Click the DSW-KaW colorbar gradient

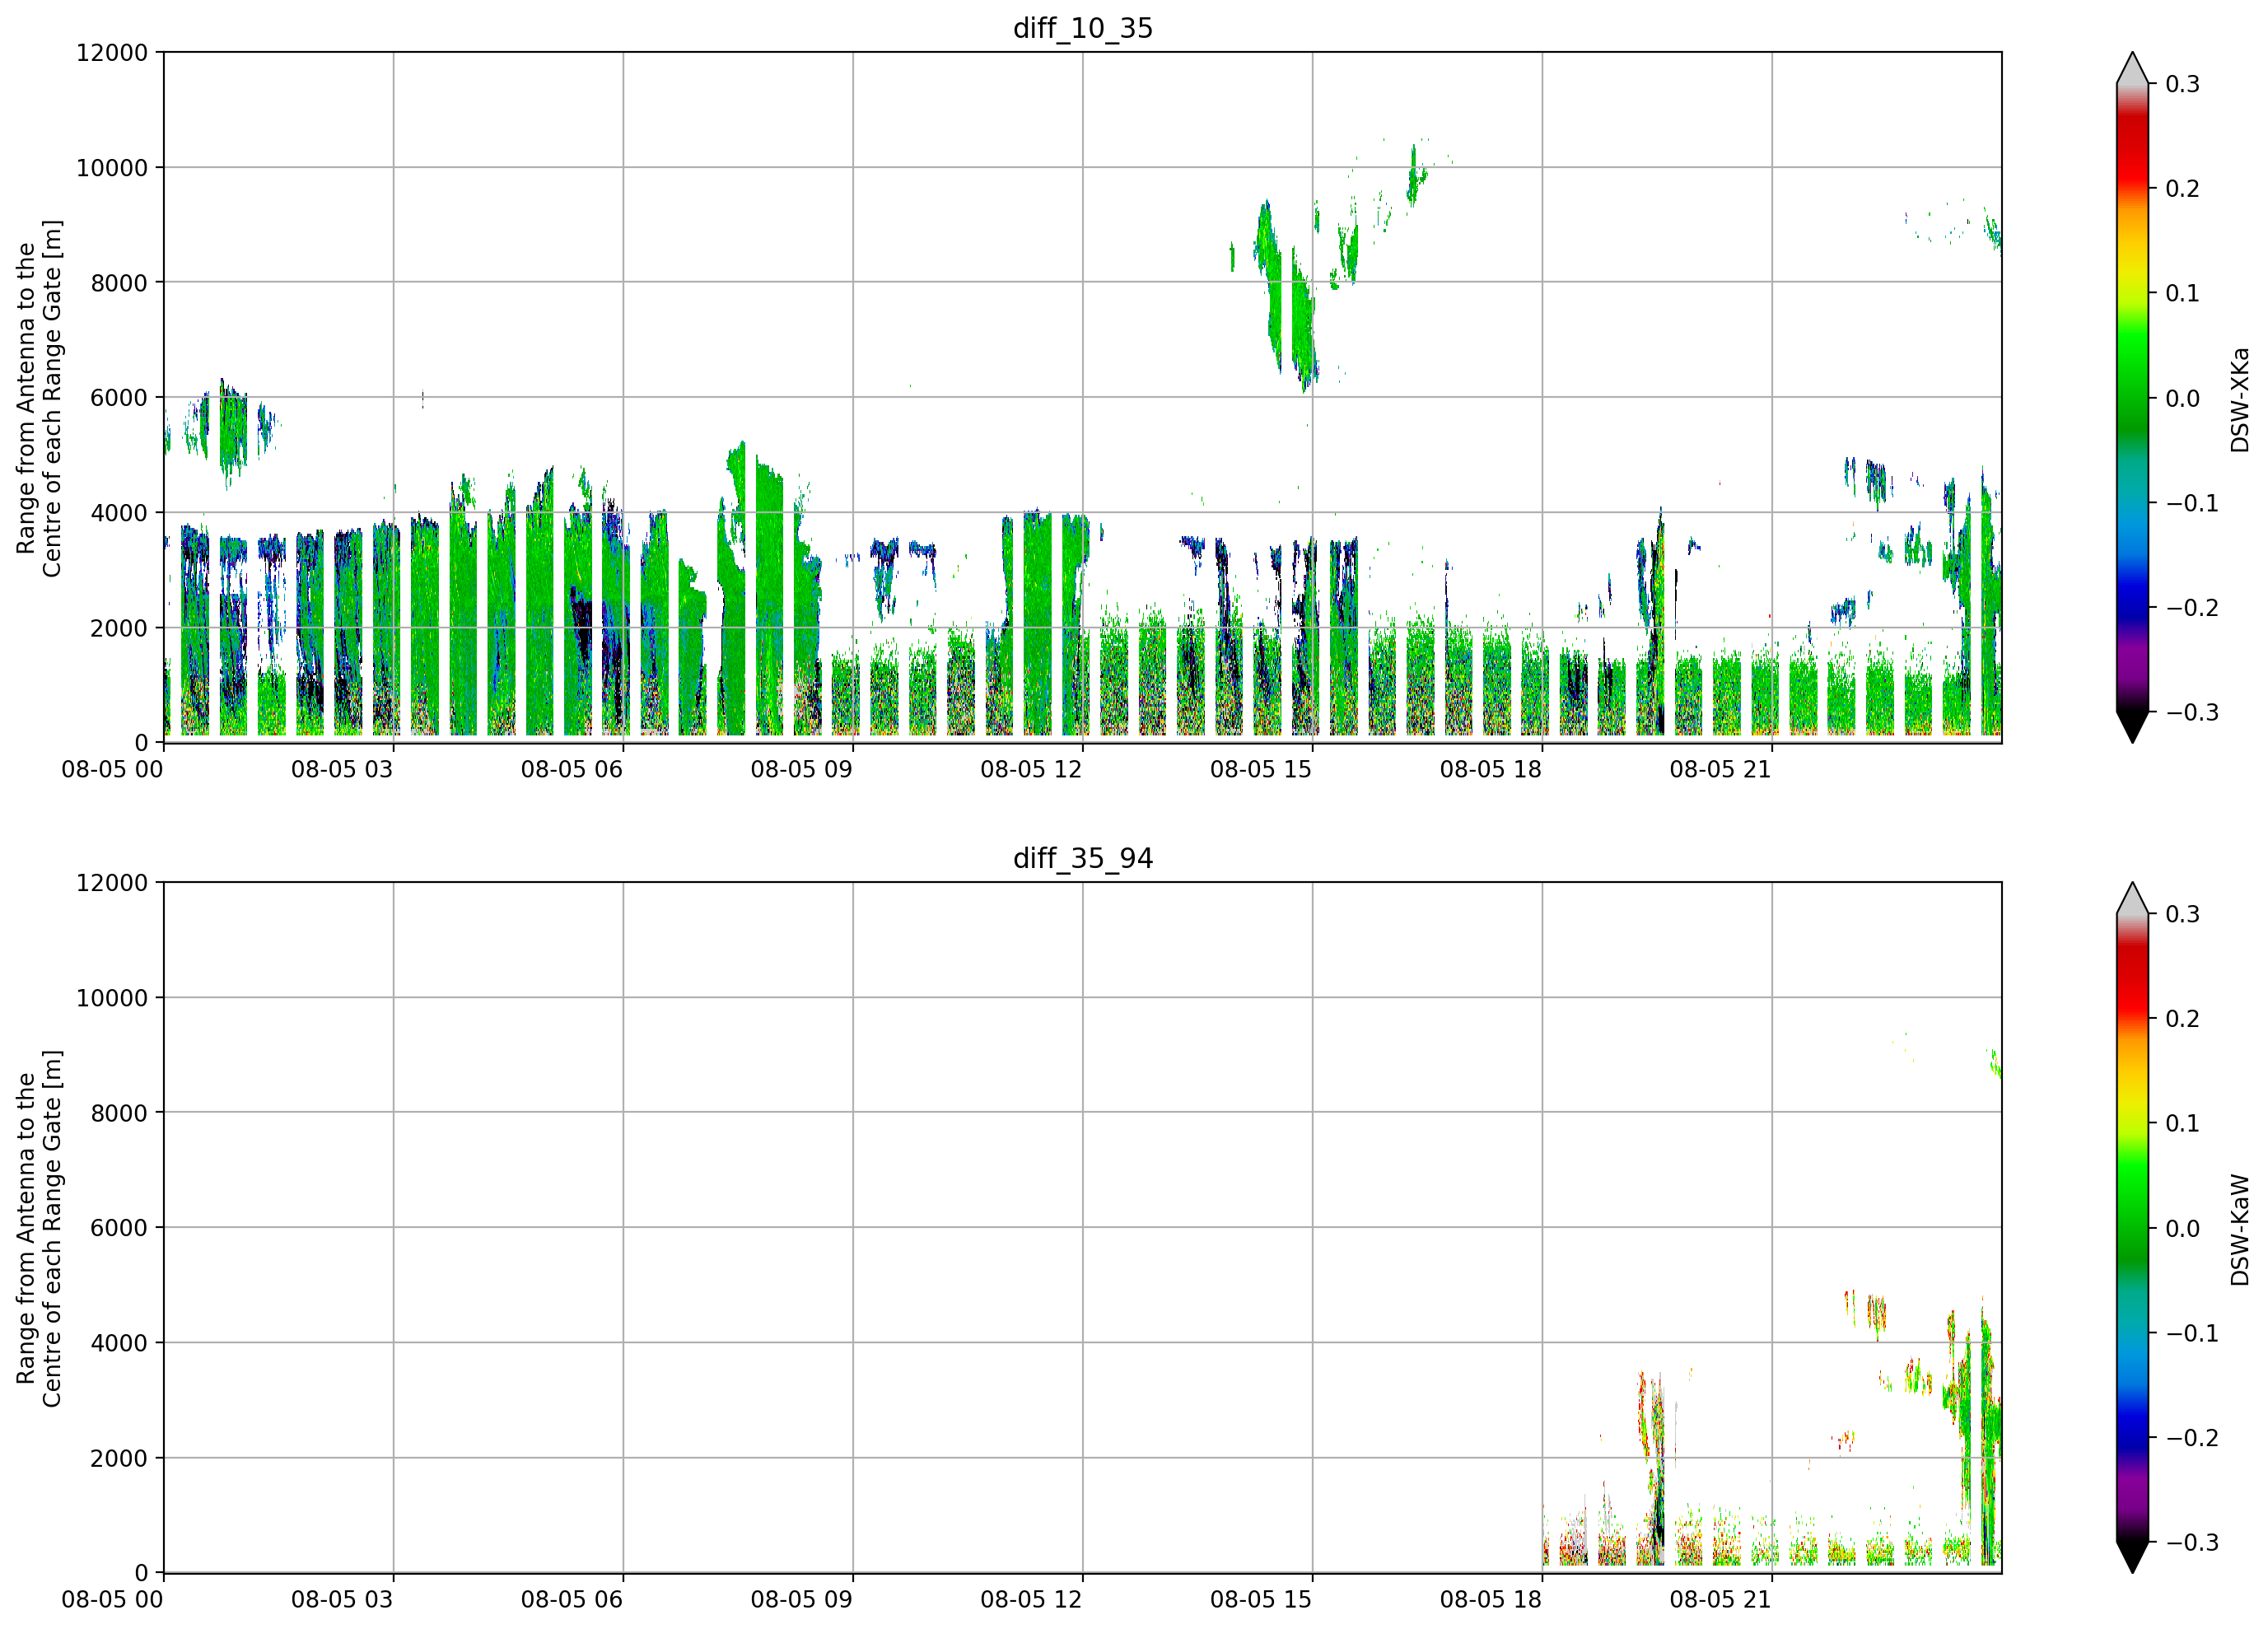[2132, 1228]
